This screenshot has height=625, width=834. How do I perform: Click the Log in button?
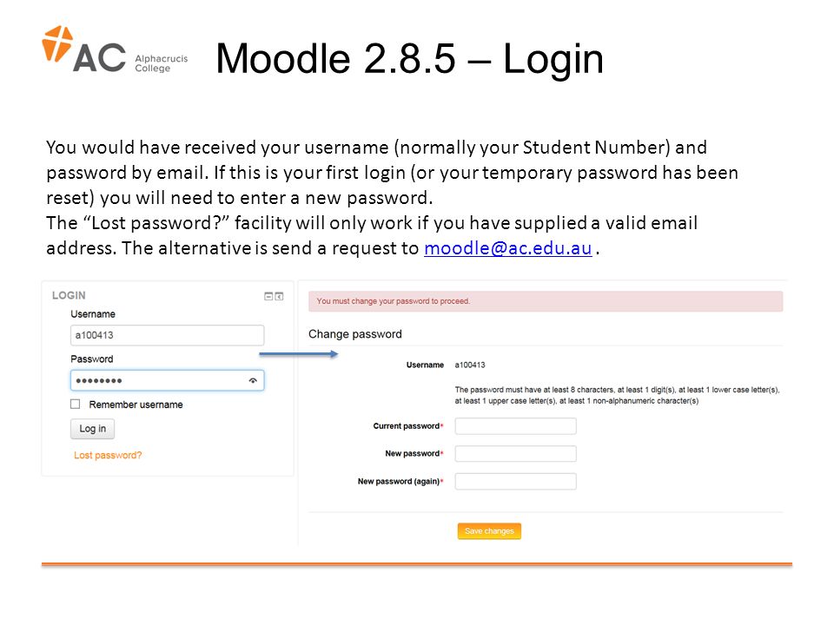[x=93, y=429]
